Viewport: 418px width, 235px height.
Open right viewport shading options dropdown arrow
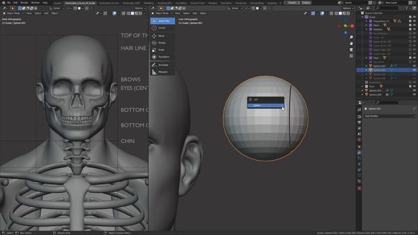tap(352, 13)
